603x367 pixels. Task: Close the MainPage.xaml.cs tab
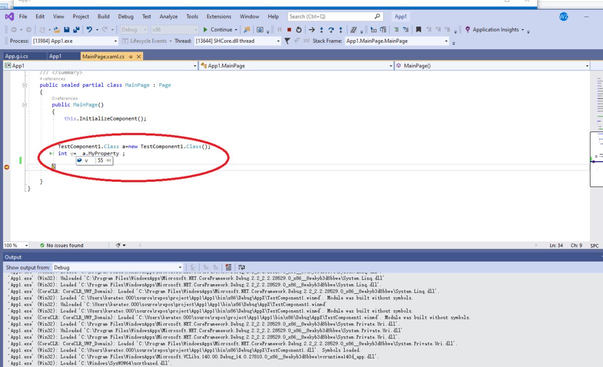(139, 57)
